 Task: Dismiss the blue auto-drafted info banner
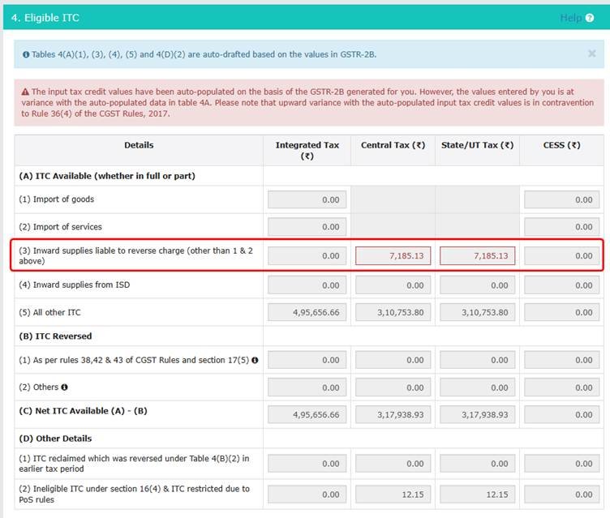tap(591, 54)
